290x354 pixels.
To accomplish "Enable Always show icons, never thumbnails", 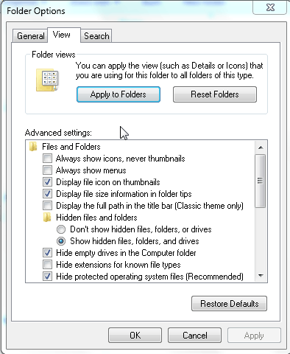I will 47,159.
